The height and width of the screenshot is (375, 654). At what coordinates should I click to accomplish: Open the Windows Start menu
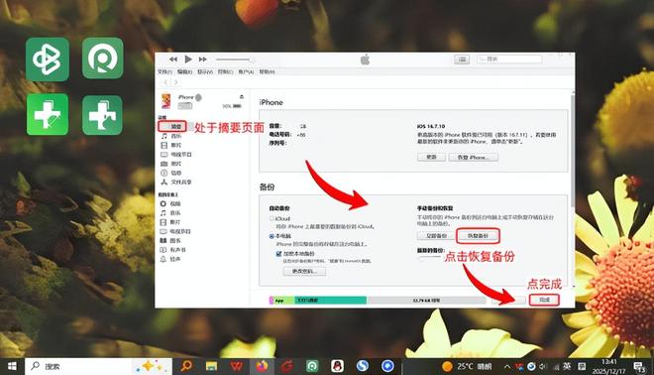click(x=12, y=366)
